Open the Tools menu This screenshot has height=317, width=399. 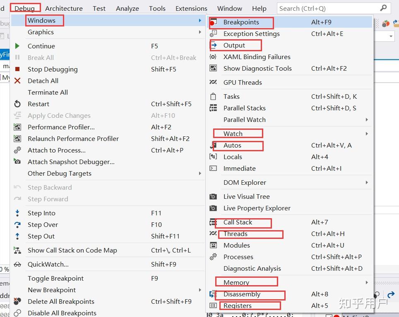157,8
